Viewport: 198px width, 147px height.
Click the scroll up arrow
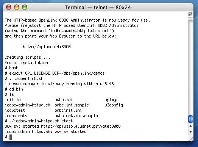click(190, 126)
